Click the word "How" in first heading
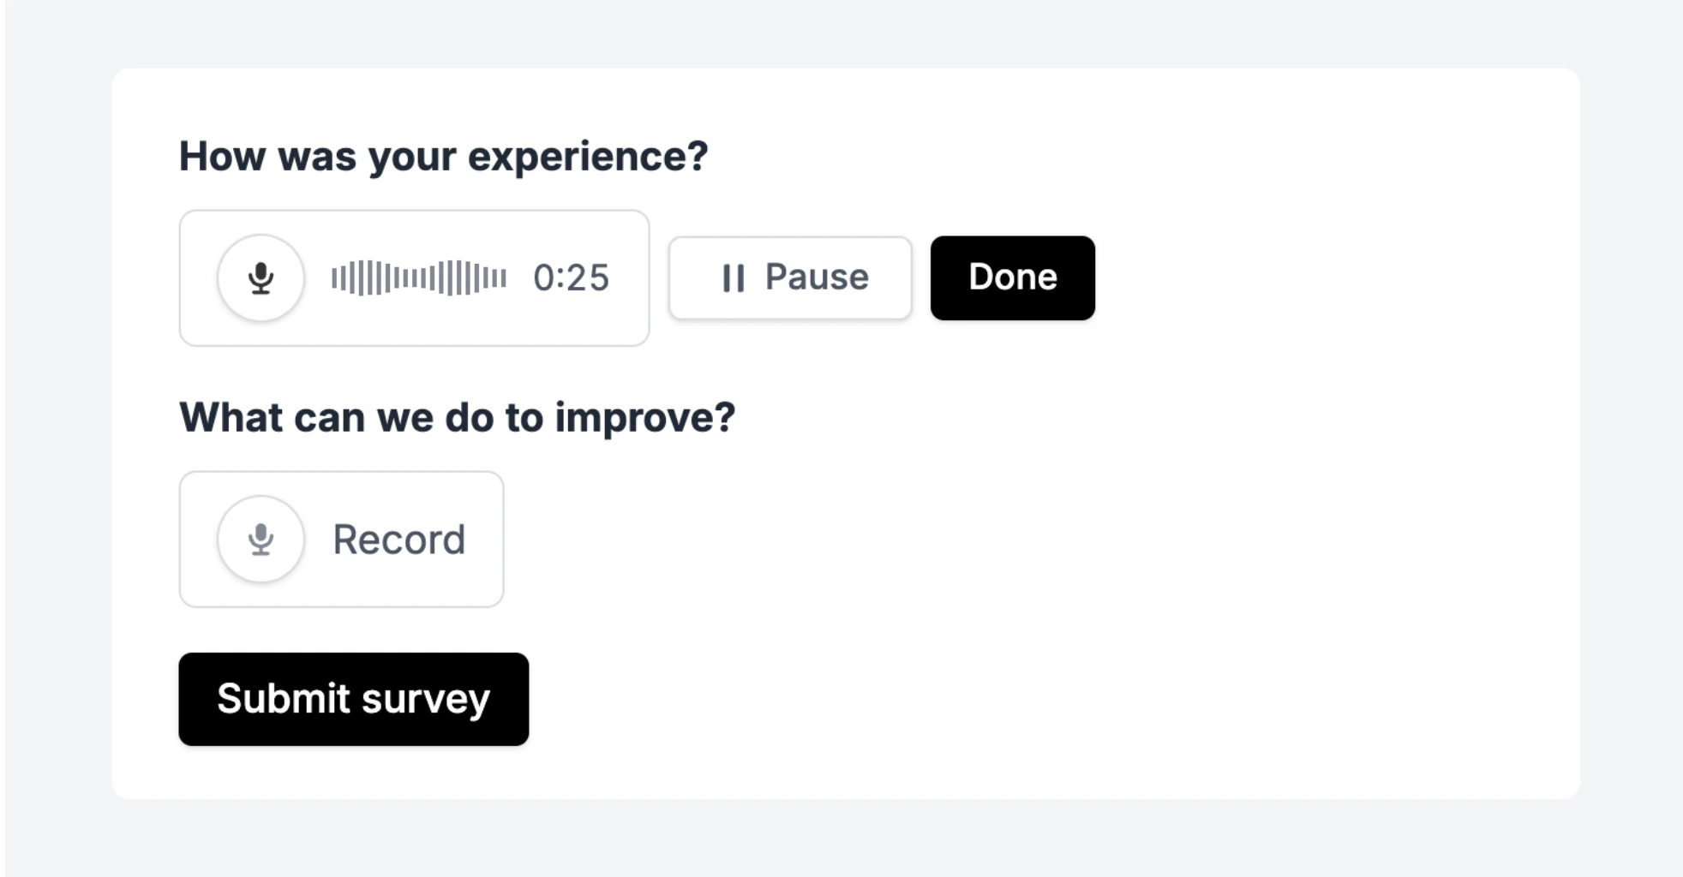Image resolution: width=1683 pixels, height=877 pixels. pos(222,157)
